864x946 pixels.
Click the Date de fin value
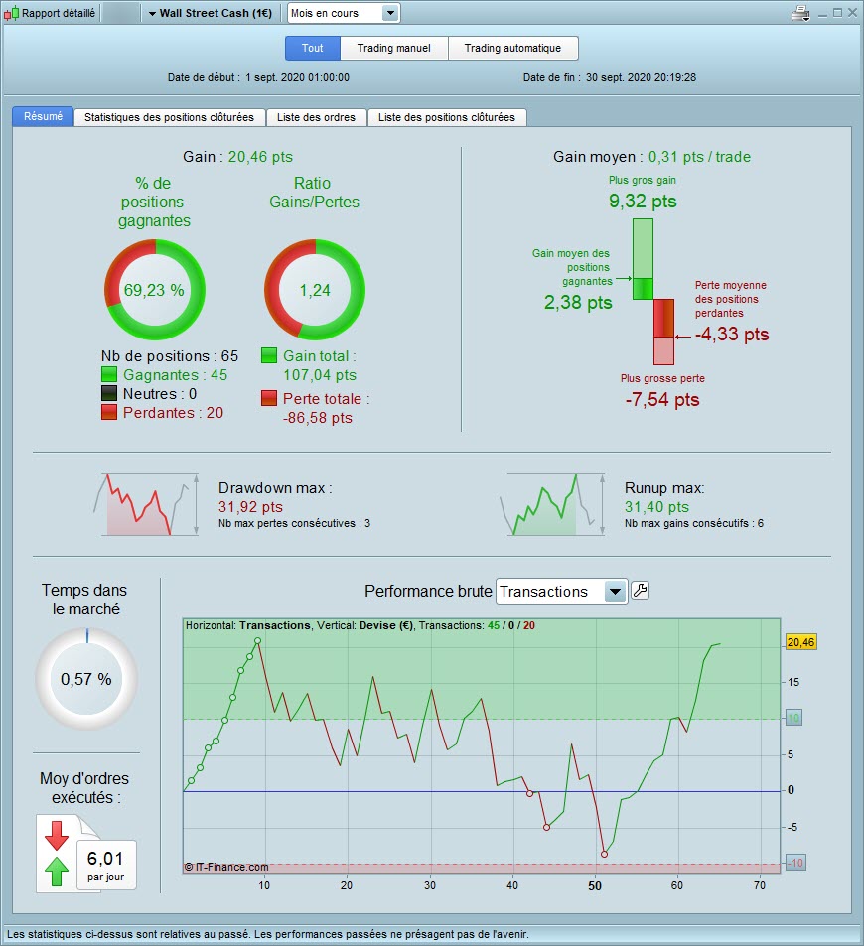642,77
